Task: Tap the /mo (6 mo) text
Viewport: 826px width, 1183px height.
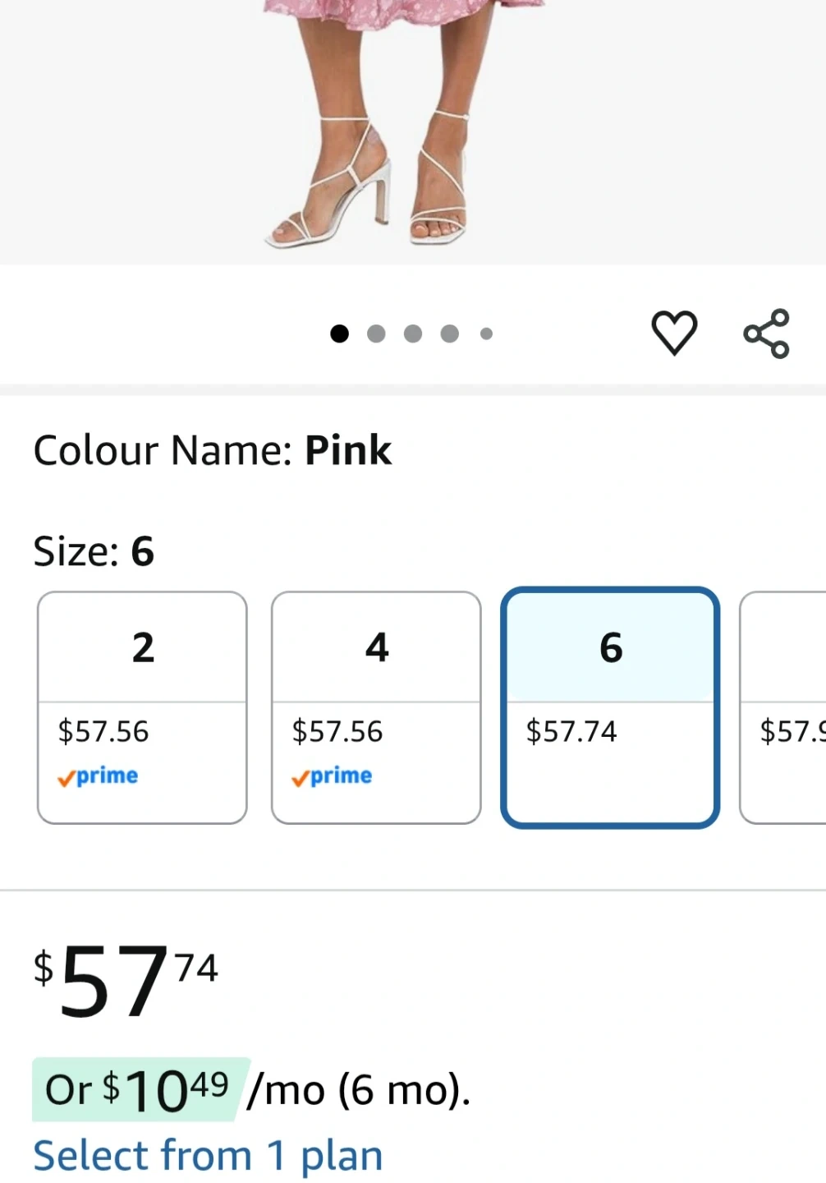Action: 359,1091
